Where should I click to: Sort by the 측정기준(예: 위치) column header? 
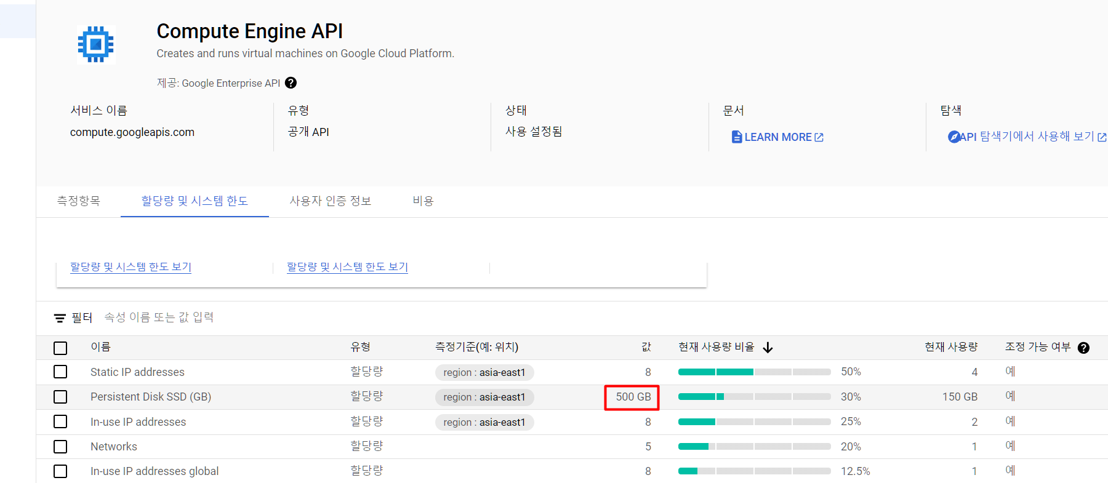click(x=476, y=347)
